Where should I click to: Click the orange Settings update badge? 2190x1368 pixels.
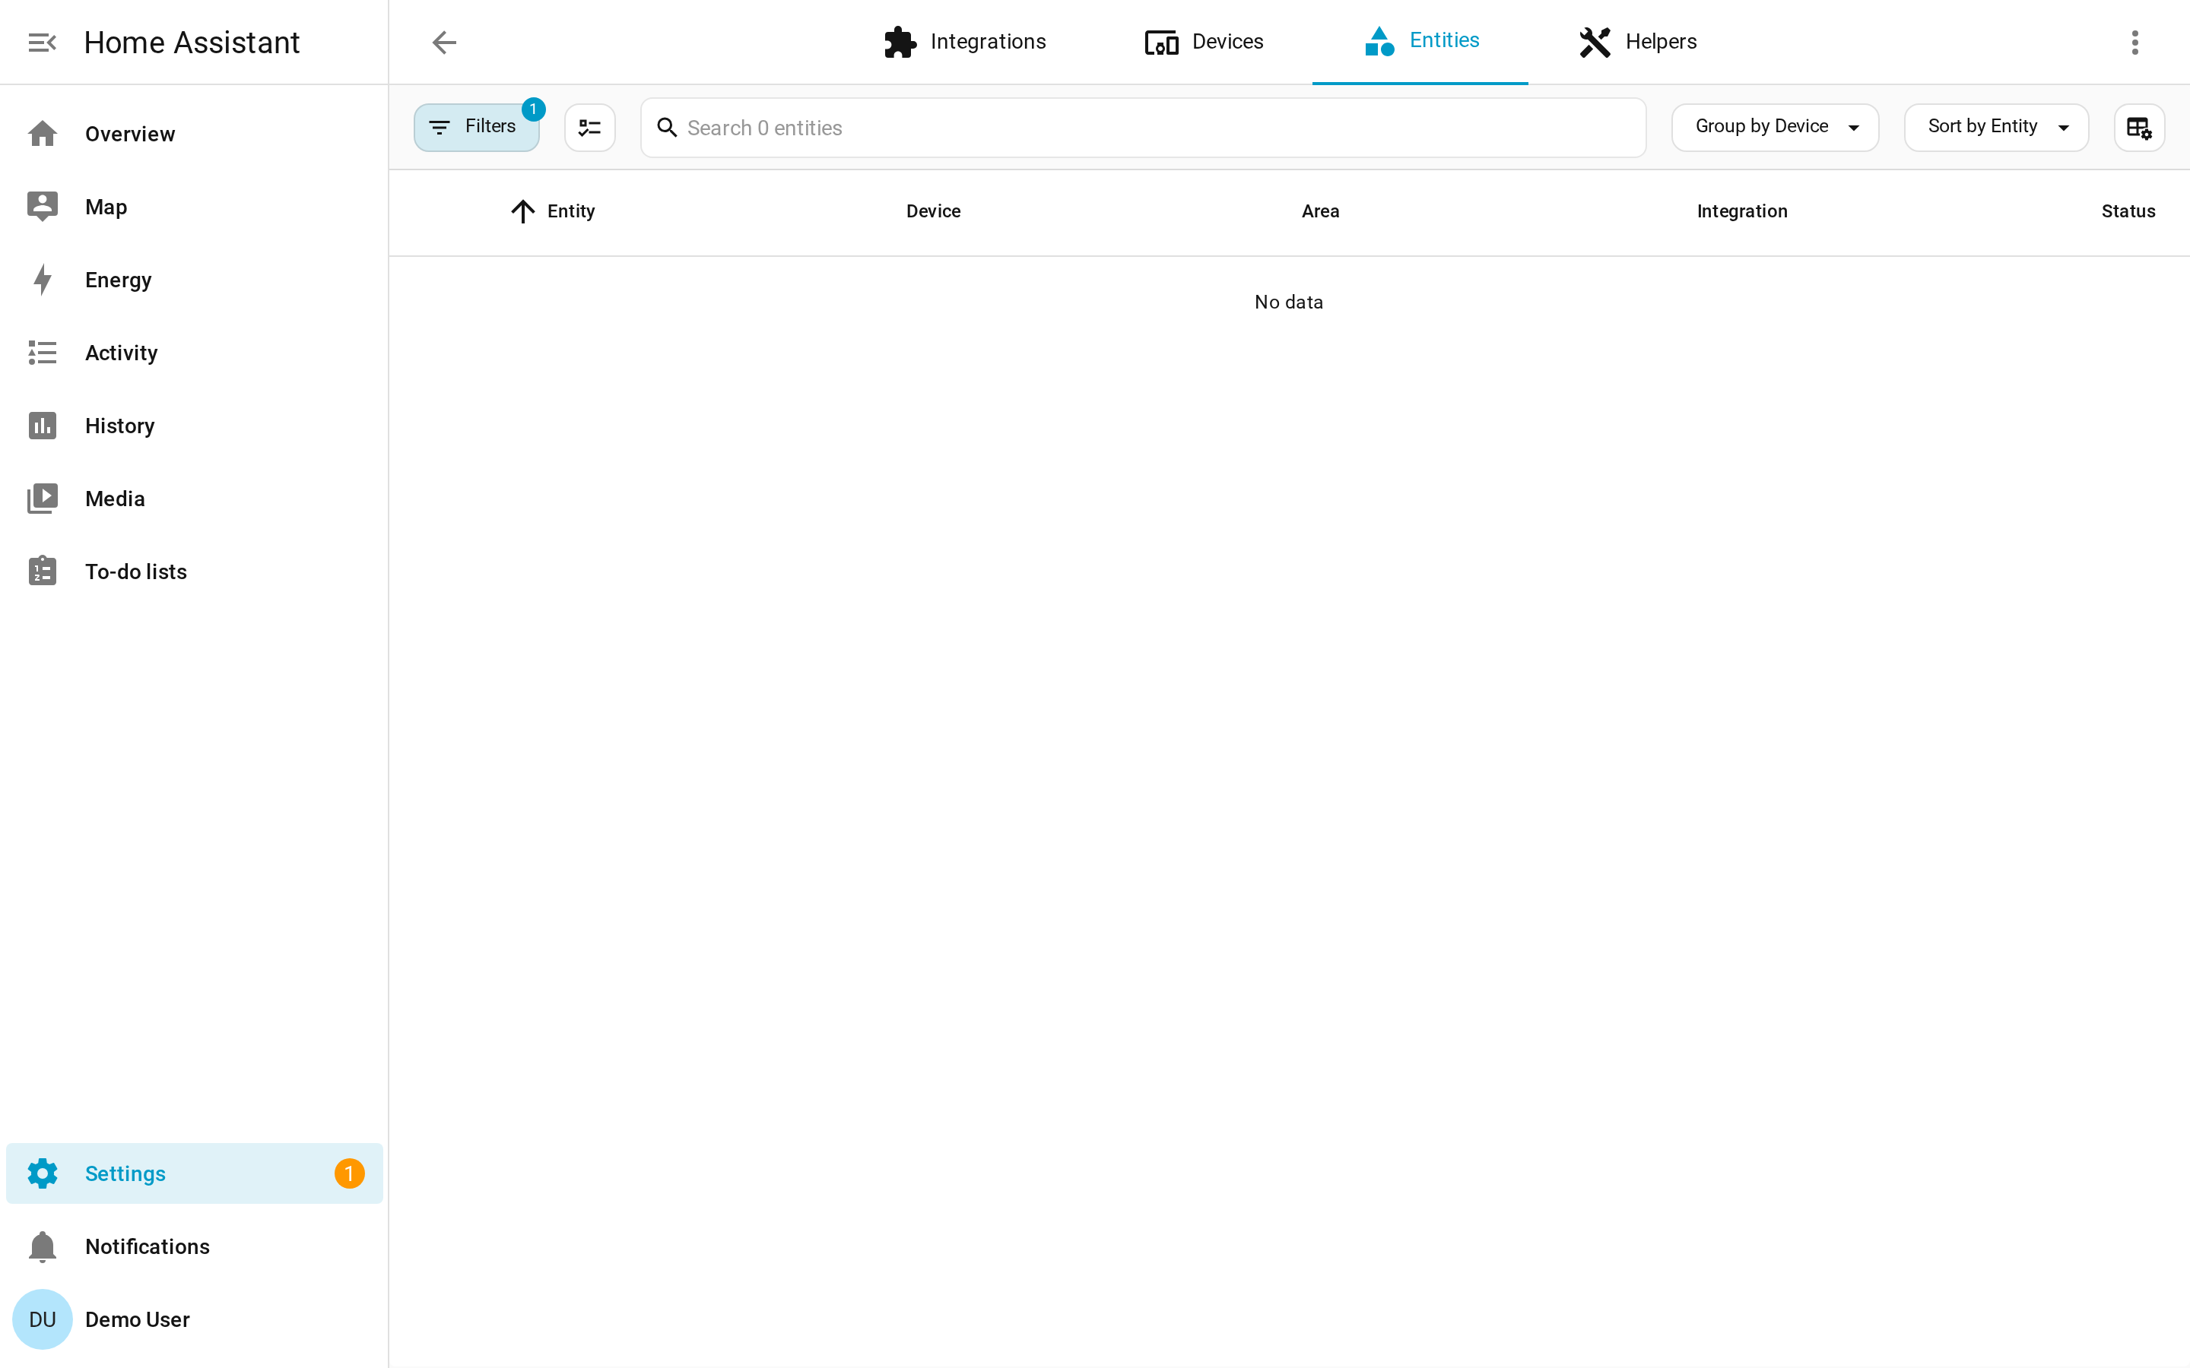[x=349, y=1173]
